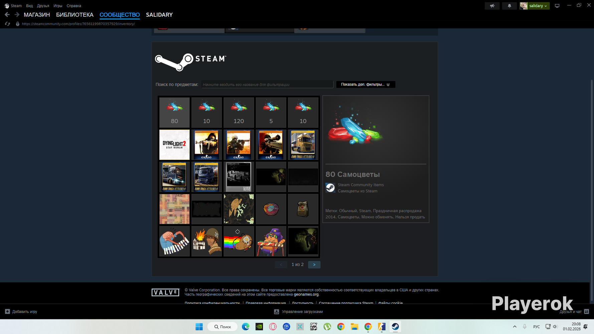Go to next inventory page

314,265
